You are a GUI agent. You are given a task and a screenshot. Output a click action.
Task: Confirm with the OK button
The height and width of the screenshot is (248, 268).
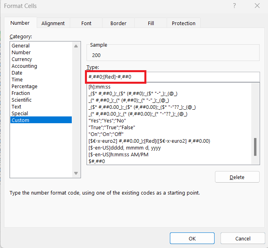click(x=192, y=238)
